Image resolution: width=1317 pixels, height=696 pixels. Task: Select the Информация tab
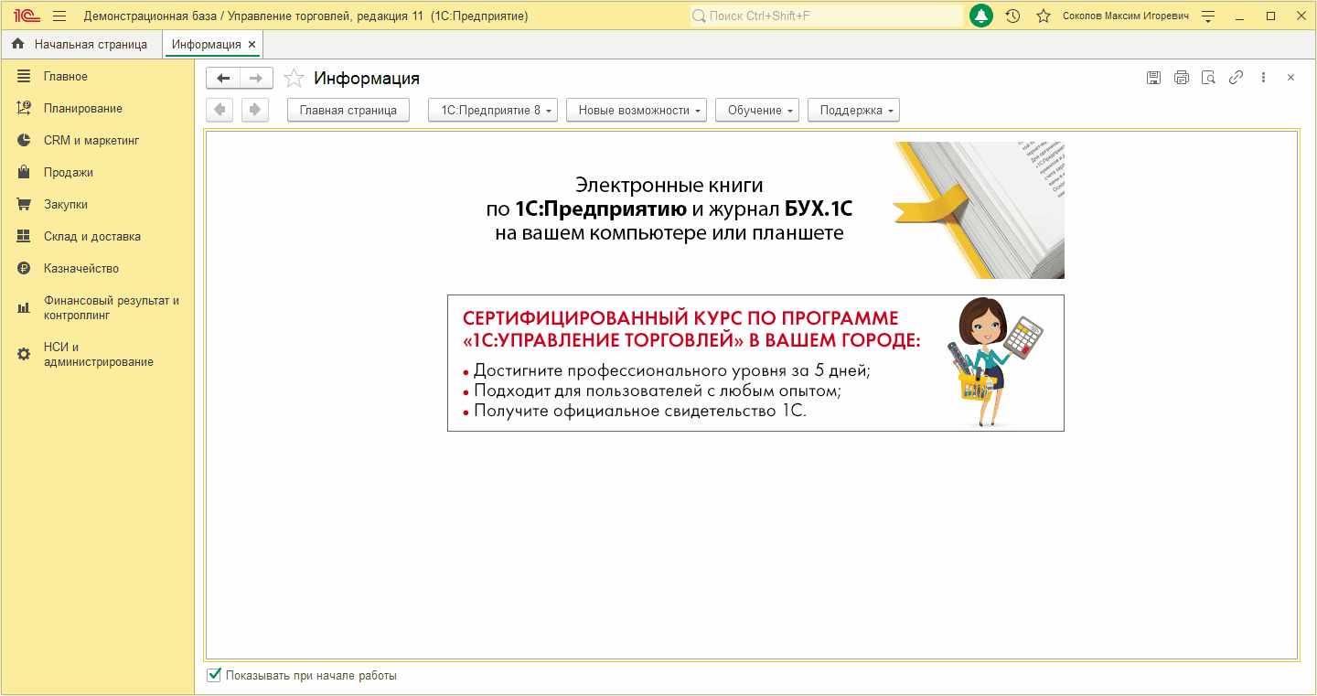pyautogui.click(x=207, y=44)
